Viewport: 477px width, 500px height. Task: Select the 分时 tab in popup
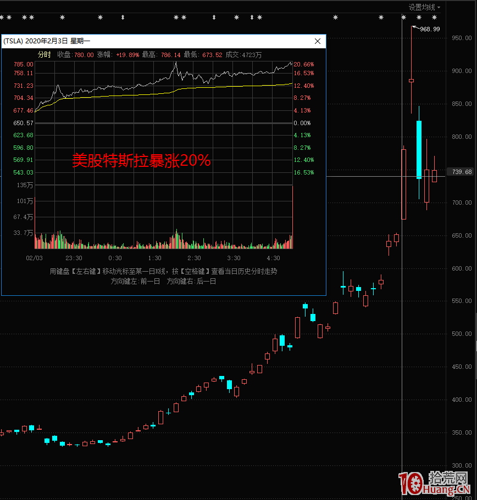click(x=44, y=54)
